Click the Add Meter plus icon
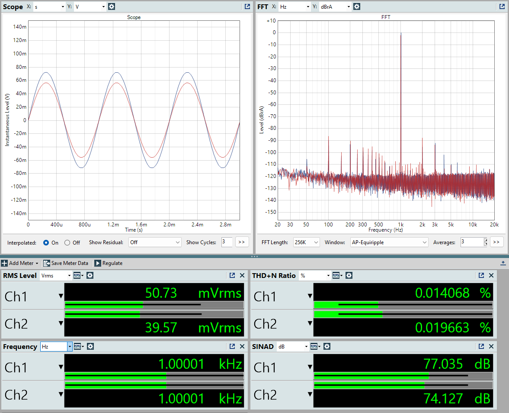Screen dimensions: 509x413 click(x=5, y=263)
